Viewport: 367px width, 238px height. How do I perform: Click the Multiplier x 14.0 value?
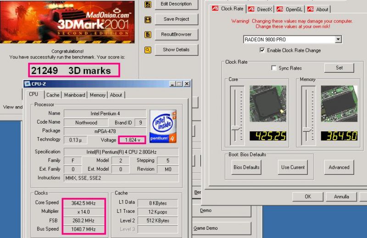pos(83,212)
